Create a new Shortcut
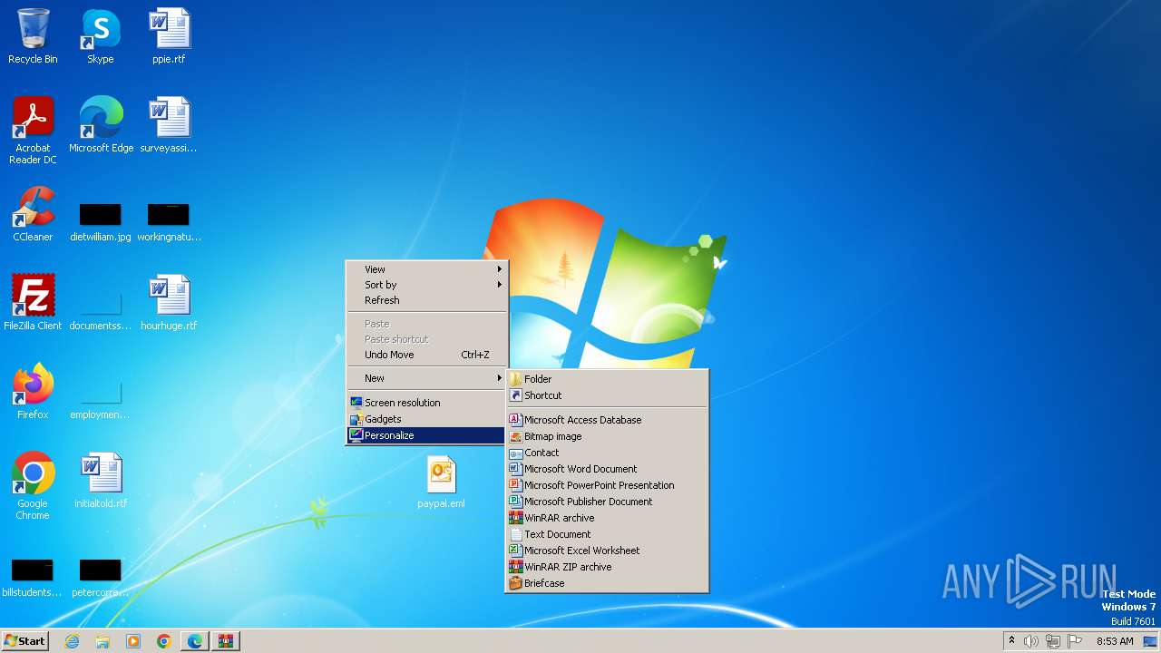The height and width of the screenshot is (653, 1161). click(x=607, y=395)
